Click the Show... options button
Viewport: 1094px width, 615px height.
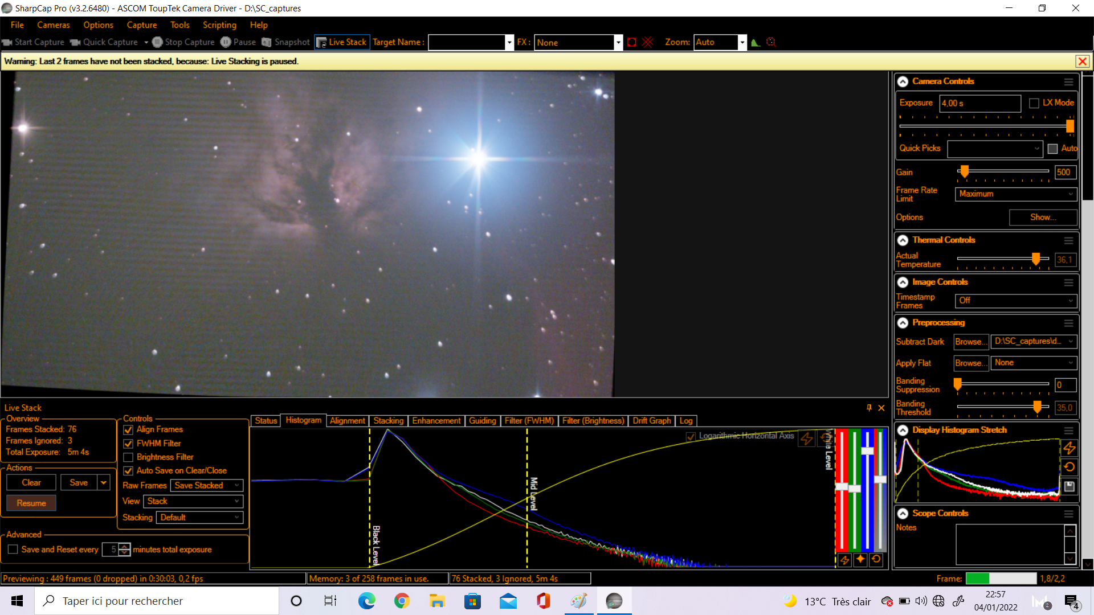[1043, 218]
